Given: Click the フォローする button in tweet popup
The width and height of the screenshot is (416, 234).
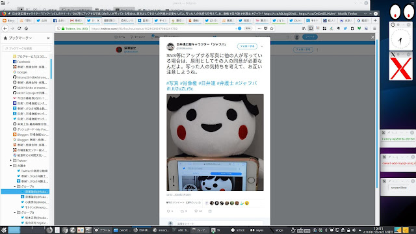Looking at the screenshot, I should [247, 46].
